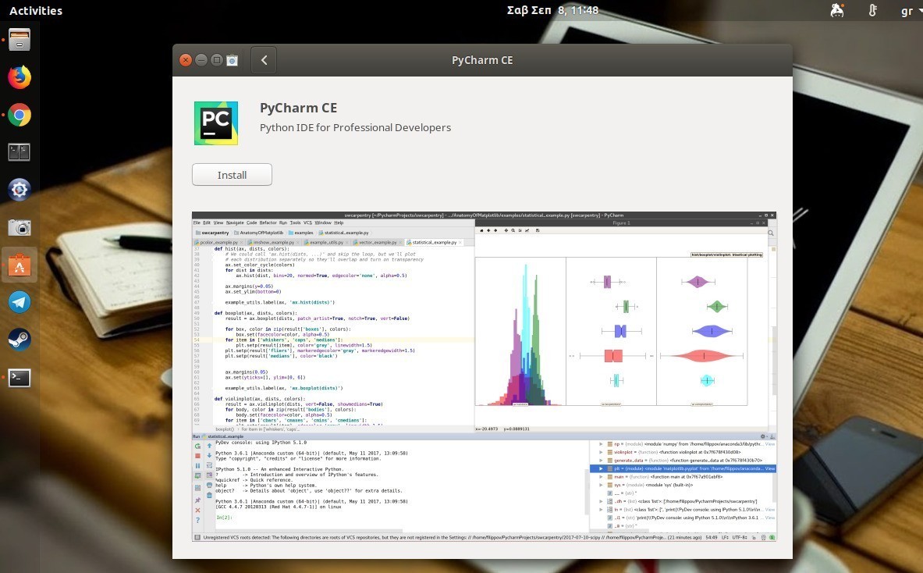The height and width of the screenshot is (573, 923).
Task: Toggle scroll-to-end in the console panel
Action: 197,474
